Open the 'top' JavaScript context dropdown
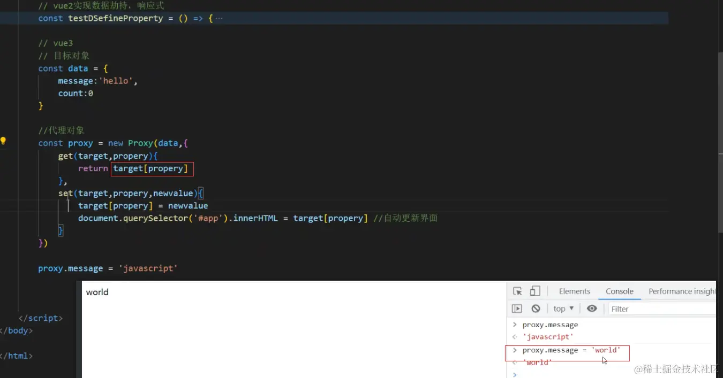The image size is (723, 378). pyautogui.click(x=563, y=308)
